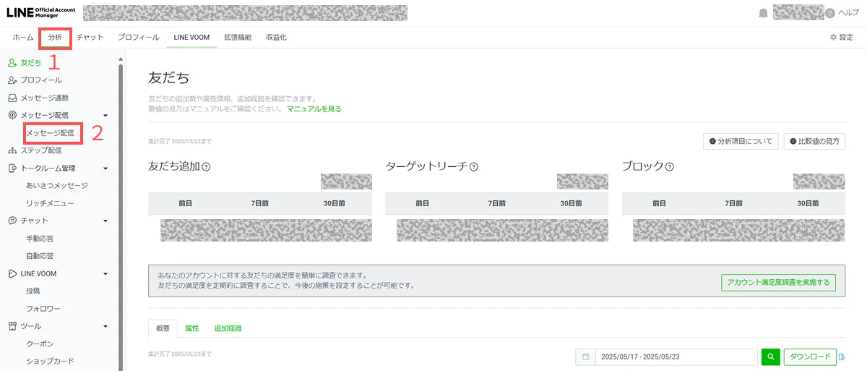The width and height of the screenshot is (867, 371).
Task: Click the LINE Official Account Manager logo
Action: pyautogui.click(x=40, y=13)
